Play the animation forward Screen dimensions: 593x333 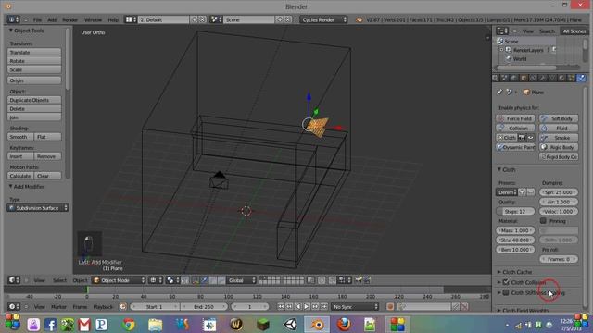point(307,307)
